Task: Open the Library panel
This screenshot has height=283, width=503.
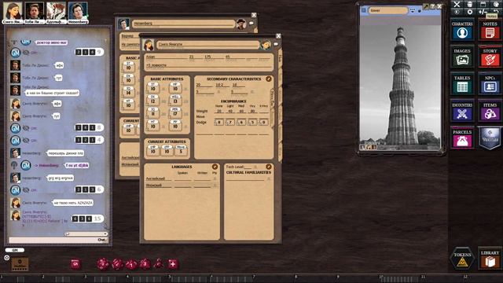Action: click(x=490, y=259)
